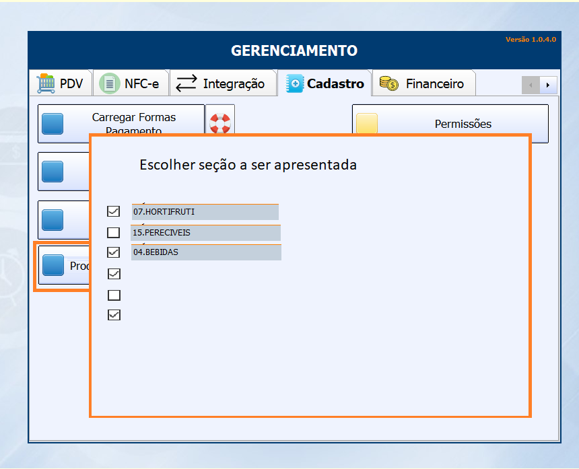579x469 pixels.
Task: Select the Cadastro tab
Action: tap(326, 84)
